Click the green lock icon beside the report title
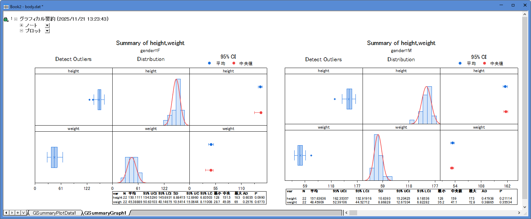The height and width of the screenshot is (219, 531). point(6,19)
